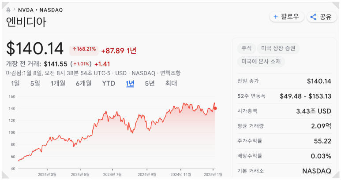
Task: Click the 52주 변동폭 value $49.48 - $153.13
Action: click(x=306, y=96)
